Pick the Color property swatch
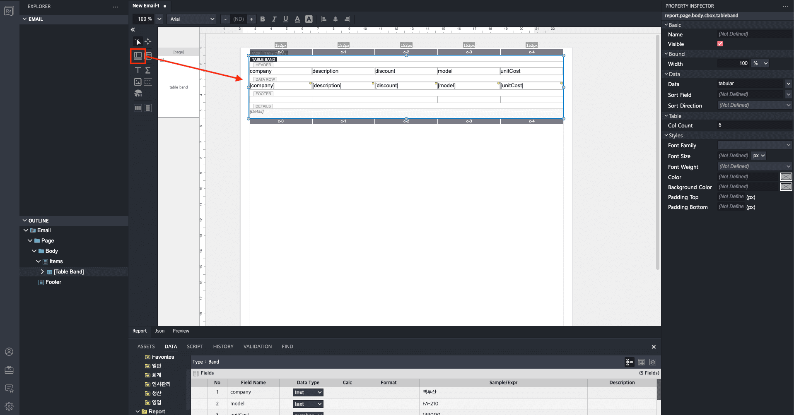Image resolution: width=794 pixels, height=415 pixels. tap(786, 177)
